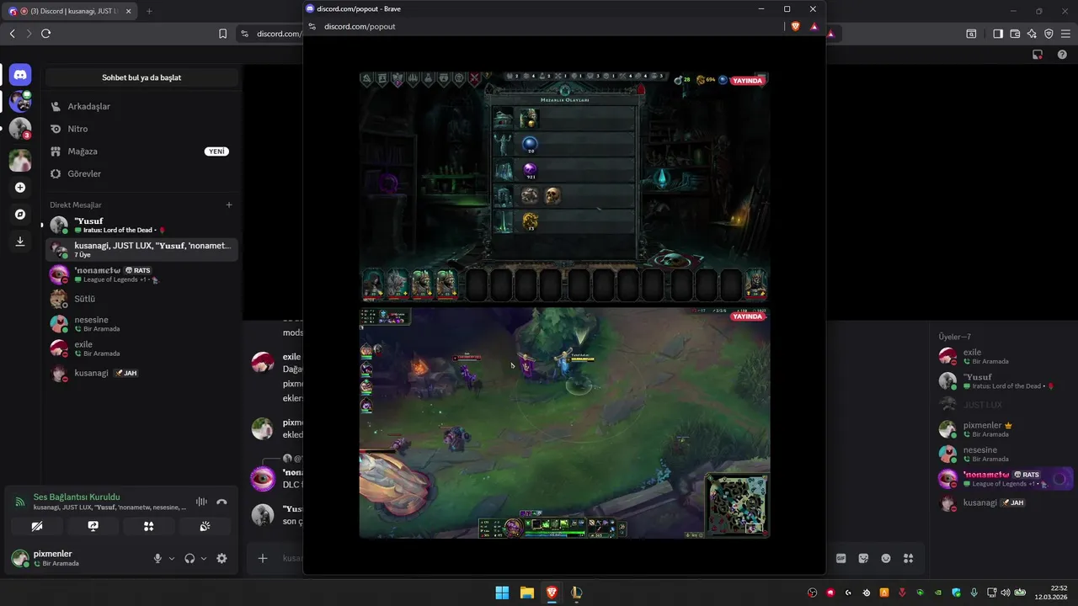The height and width of the screenshot is (606, 1078).
Task: Click member exile in Üyeler list
Action: pos(1006,356)
